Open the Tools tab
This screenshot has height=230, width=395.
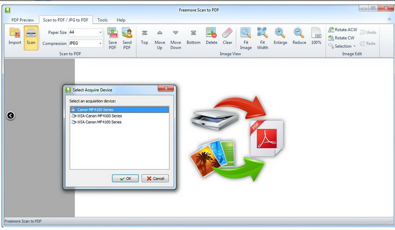103,20
